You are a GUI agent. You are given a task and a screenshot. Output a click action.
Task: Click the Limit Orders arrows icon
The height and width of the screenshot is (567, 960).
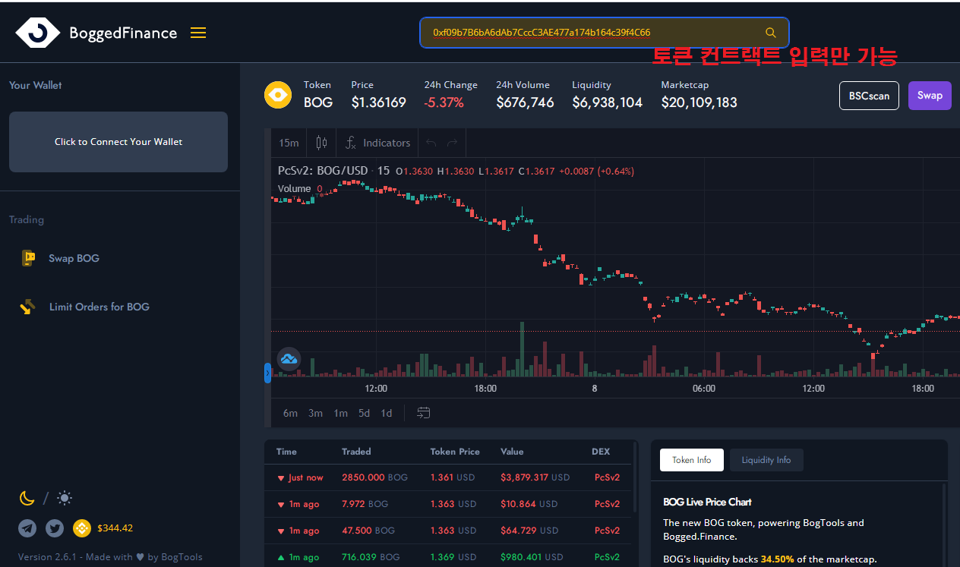coord(28,307)
